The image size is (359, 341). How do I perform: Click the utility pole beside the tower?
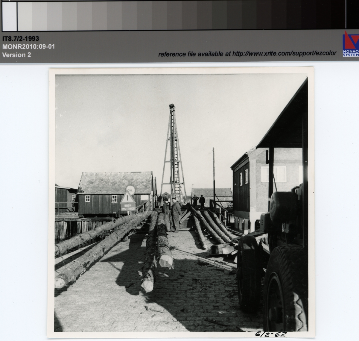(214, 174)
